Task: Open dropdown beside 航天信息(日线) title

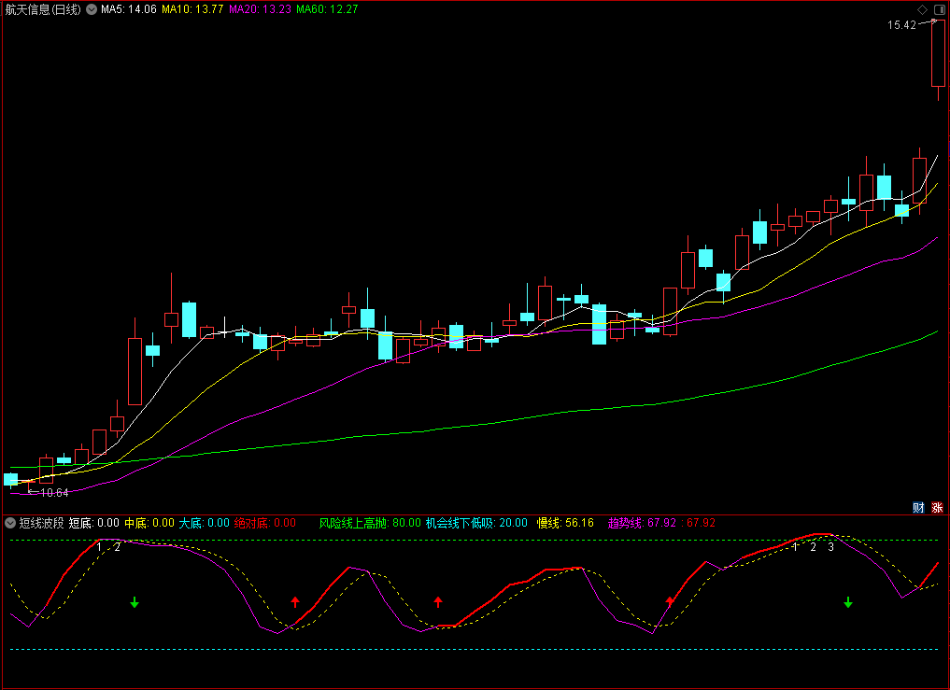Action: tap(92, 9)
